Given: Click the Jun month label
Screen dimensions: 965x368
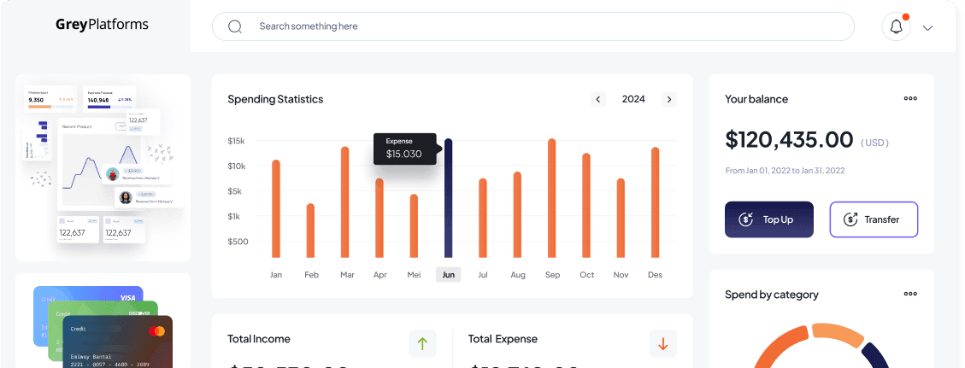Looking at the screenshot, I should pyautogui.click(x=448, y=275).
